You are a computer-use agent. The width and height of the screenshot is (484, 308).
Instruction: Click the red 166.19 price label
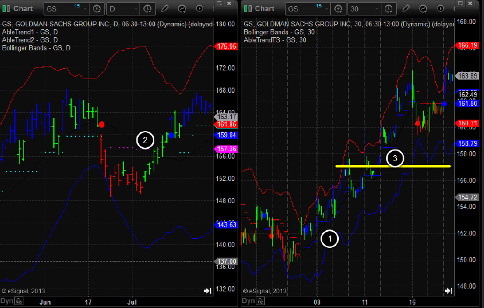(467, 46)
